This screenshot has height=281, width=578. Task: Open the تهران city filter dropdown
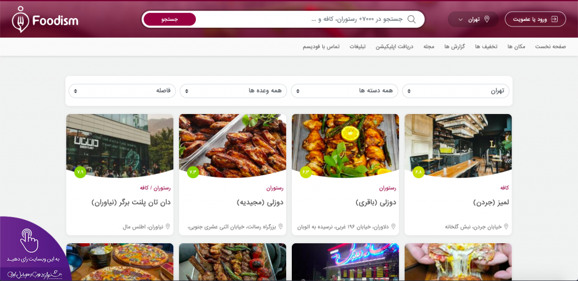(456, 91)
